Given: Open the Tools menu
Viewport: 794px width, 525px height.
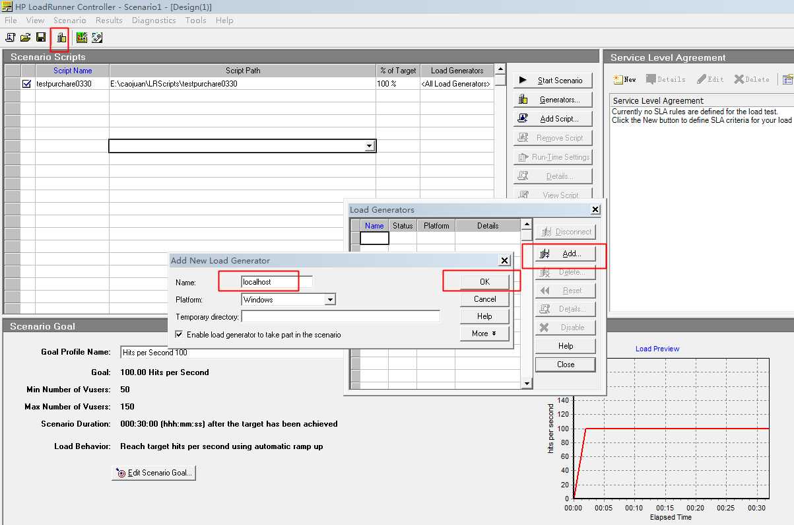Looking at the screenshot, I should [196, 20].
